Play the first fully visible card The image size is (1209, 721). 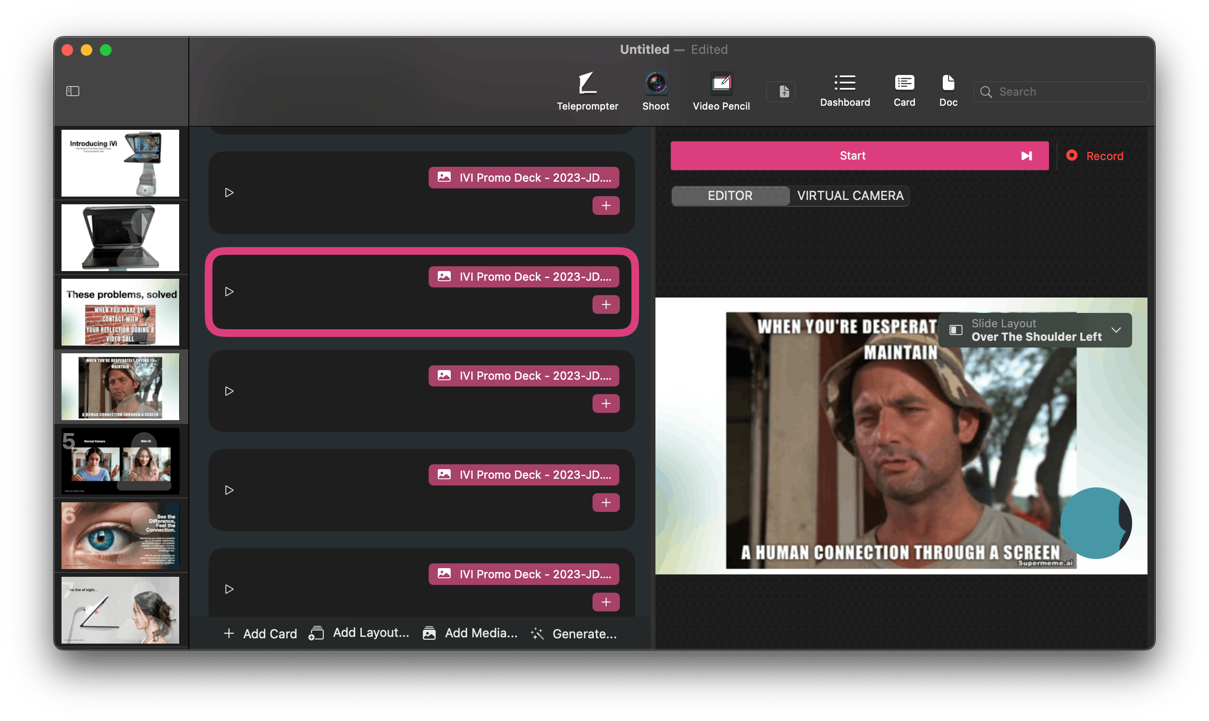pos(229,193)
